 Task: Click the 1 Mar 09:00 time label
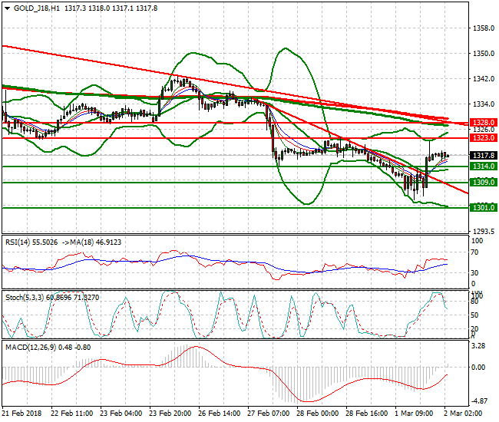[x=414, y=414]
